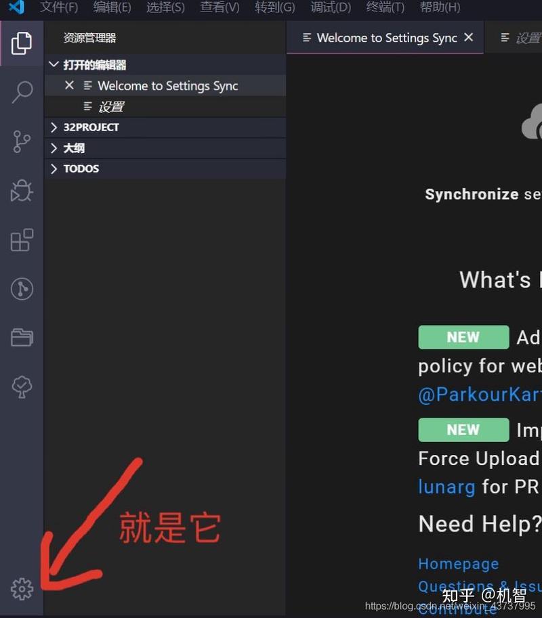Switch to Welcome to Settings Sync tab
The height and width of the screenshot is (618, 542).
click(385, 37)
